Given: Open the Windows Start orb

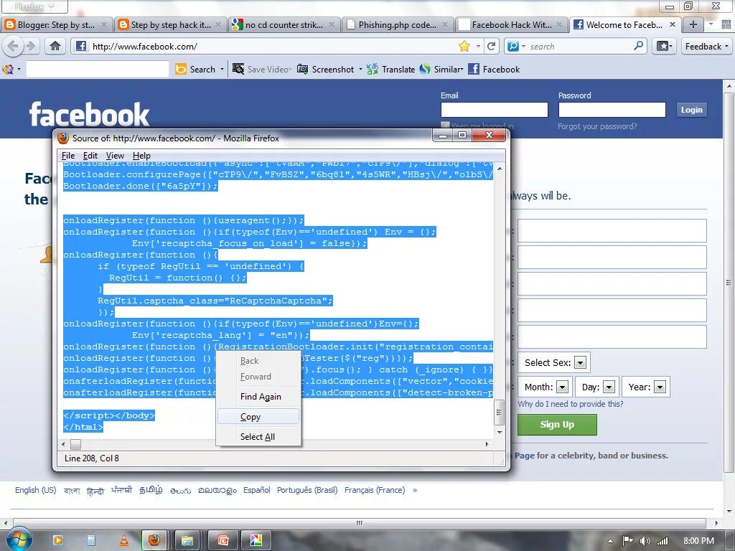Looking at the screenshot, I should click(x=19, y=540).
